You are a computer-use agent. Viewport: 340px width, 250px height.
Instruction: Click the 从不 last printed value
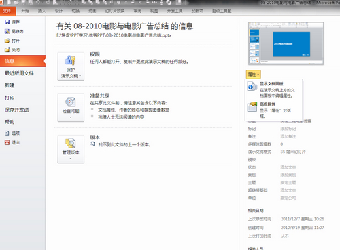(x=285, y=236)
